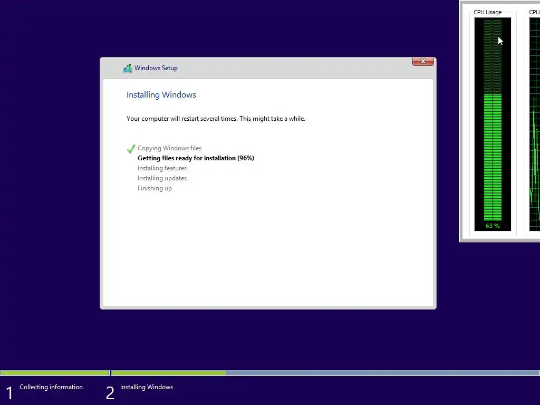The width and height of the screenshot is (540, 405).
Task: Select the 'Copying Windows files' step text
Action: coord(169,148)
